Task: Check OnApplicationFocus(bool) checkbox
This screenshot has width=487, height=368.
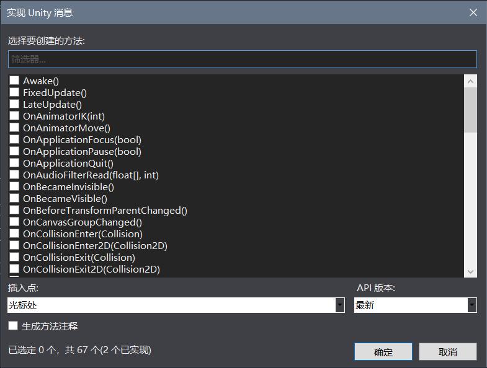Action: [x=14, y=139]
